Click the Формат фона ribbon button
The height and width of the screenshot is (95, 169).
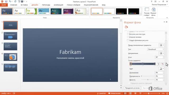pyautogui.click(x=153, y=12)
